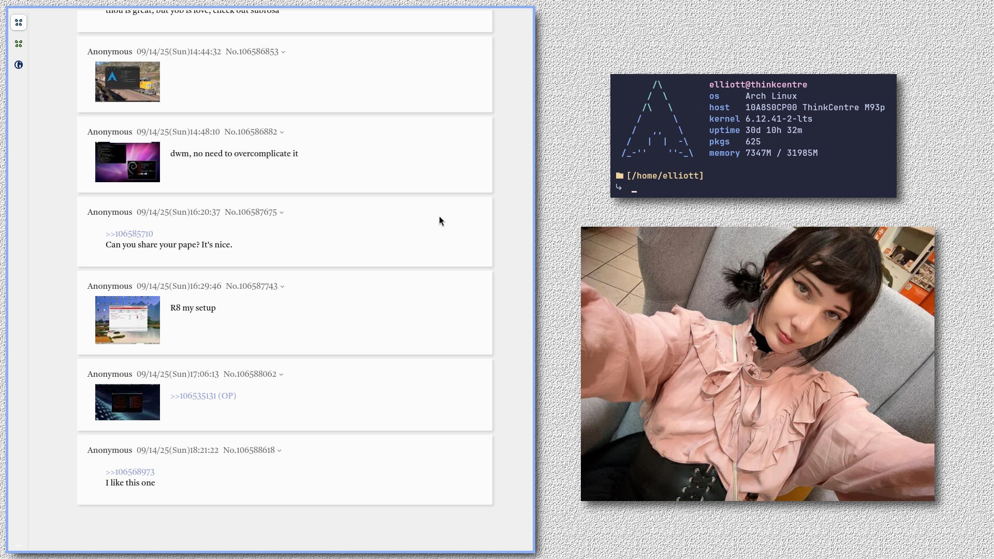Expand post menu arrow beside No.106587743
Image resolution: width=994 pixels, height=559 pixels.
282,287
